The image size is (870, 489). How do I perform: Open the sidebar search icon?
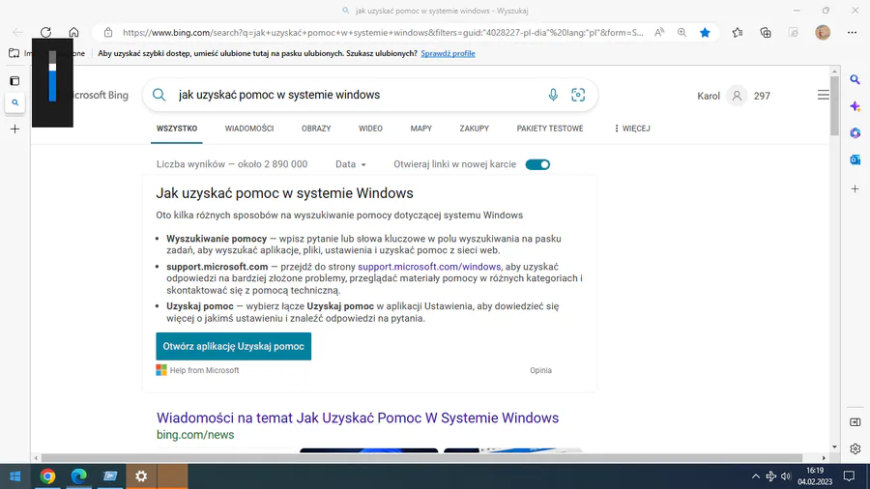point(855,80)
